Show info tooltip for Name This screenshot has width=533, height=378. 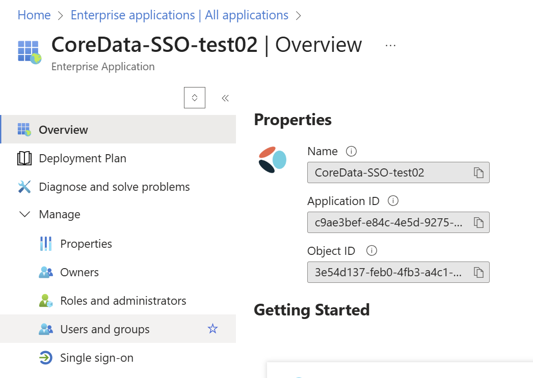click(x=351, y=151)
